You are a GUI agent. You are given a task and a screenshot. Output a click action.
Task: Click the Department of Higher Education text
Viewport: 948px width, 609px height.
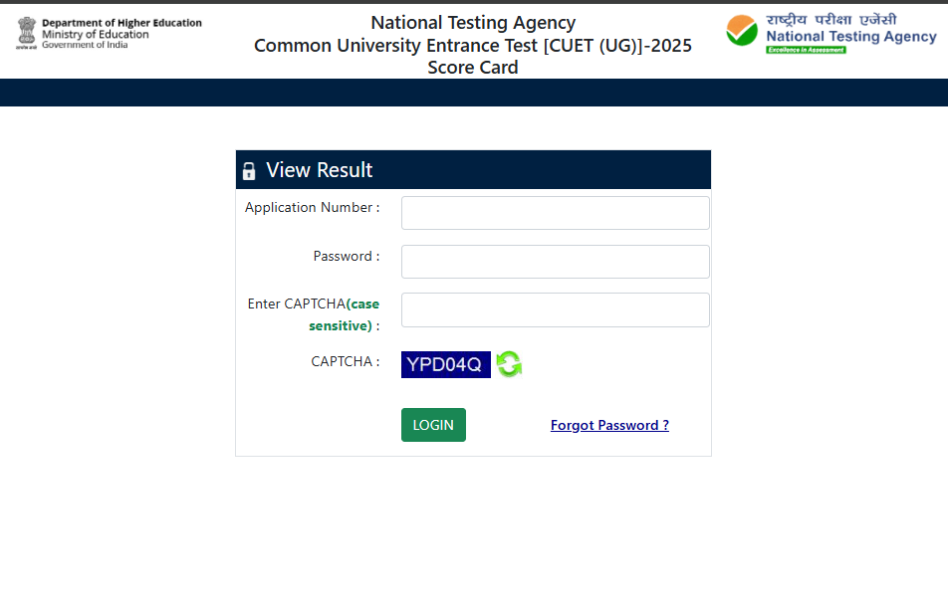click(121, 23)
